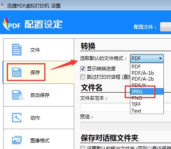The image size is (171, 149).
Task: Click the 选取默认的文件格式 label
Action: 103,58
